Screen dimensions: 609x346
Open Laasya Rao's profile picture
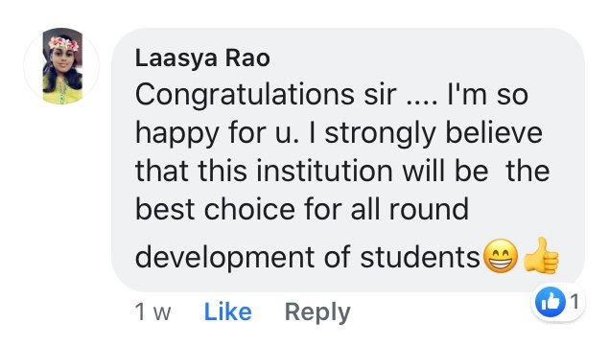(x=61, y=65)
